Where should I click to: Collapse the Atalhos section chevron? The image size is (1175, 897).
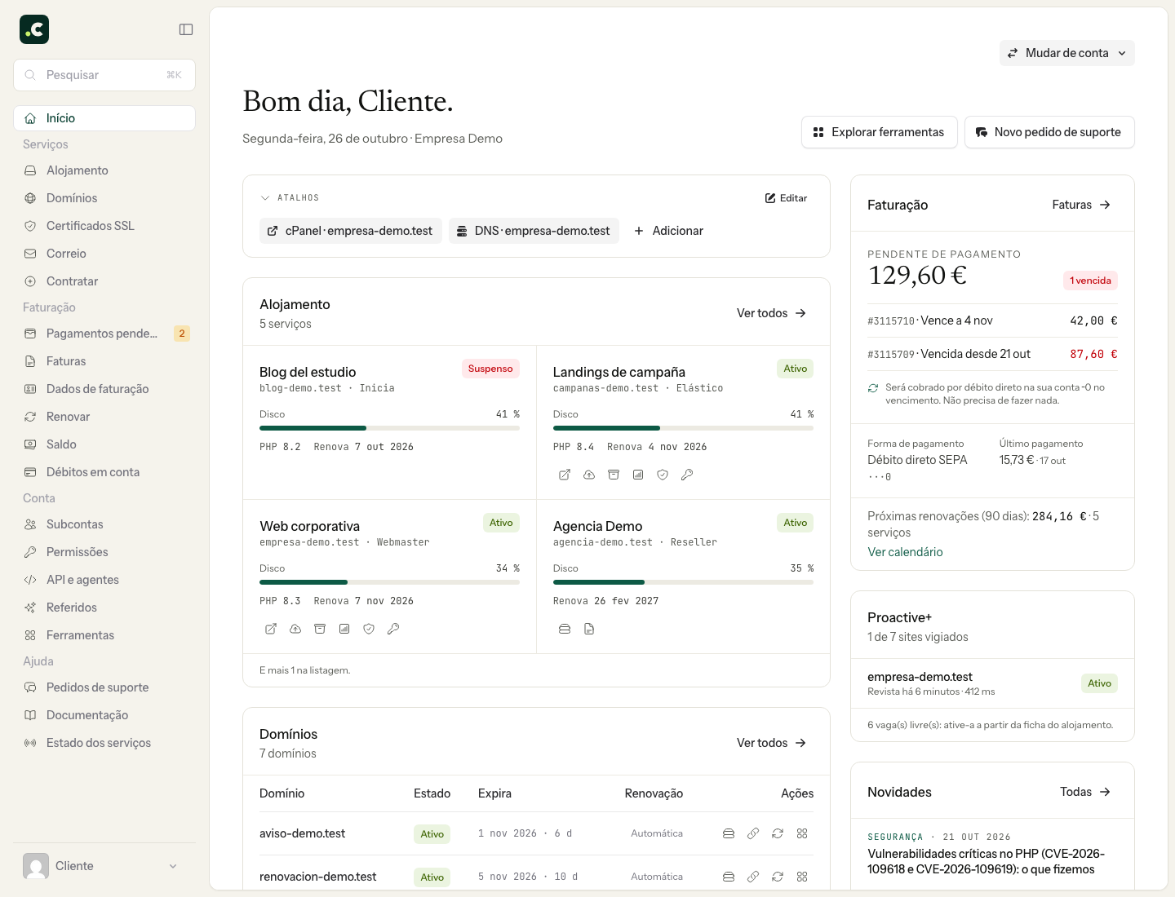tap(265, 198)
